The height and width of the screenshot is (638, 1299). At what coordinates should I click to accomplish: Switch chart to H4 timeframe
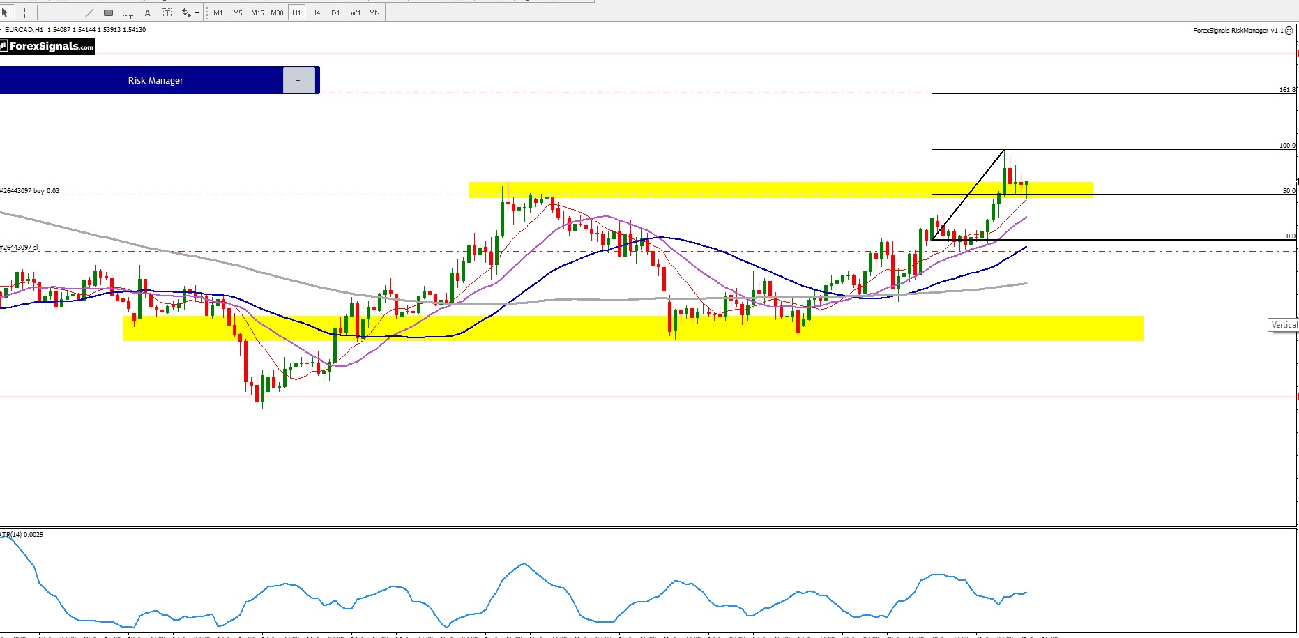316,13
